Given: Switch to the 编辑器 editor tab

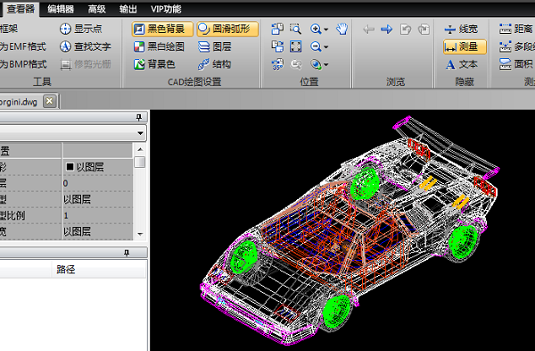Looking at the screenshot, I should click(61, 9).
